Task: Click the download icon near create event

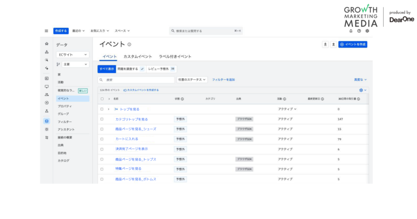Action: [x=325, y=45]
